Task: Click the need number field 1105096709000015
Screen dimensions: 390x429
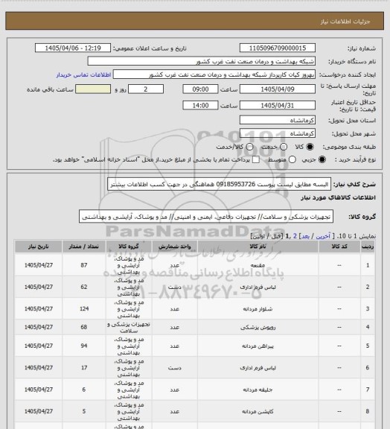Action: [x=278, y=48]
